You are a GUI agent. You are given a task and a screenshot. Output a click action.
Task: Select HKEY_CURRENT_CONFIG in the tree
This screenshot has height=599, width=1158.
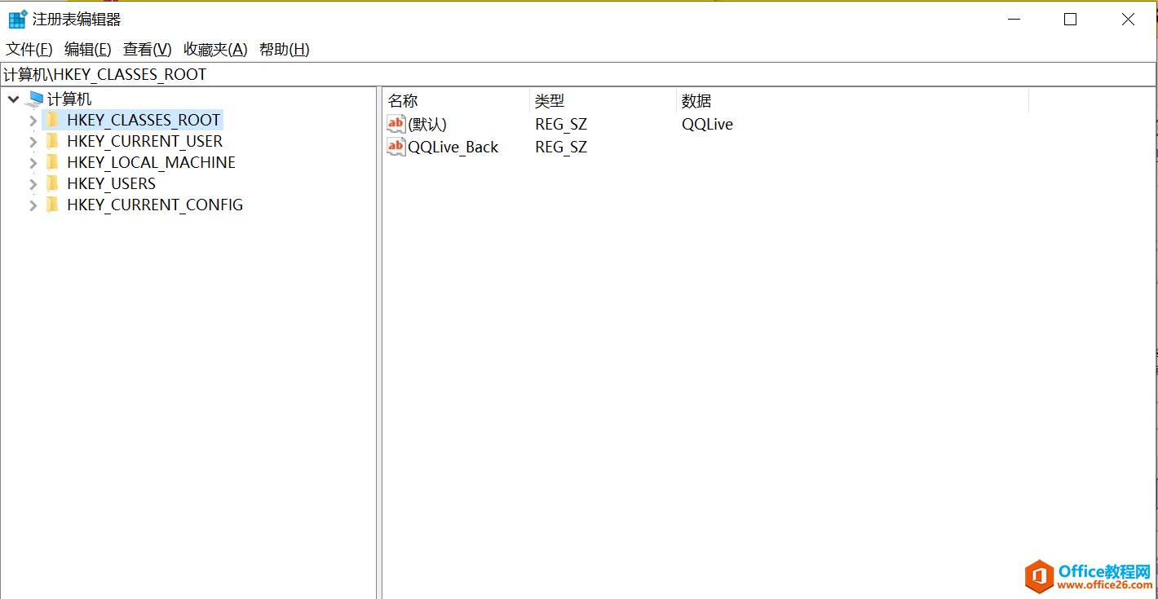[155, 205]
